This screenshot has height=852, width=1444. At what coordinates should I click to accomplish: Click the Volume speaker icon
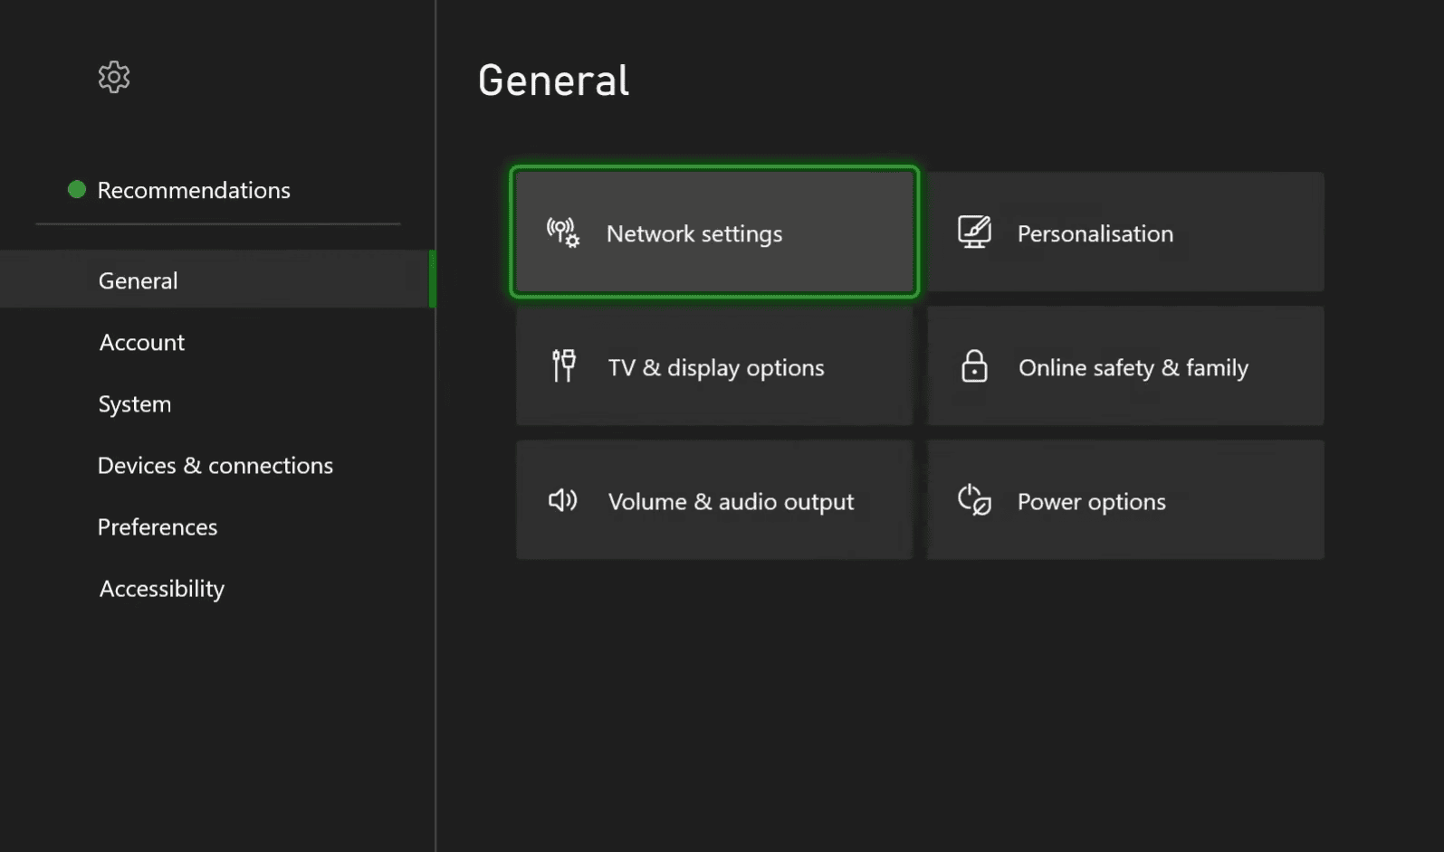[562, 500]
